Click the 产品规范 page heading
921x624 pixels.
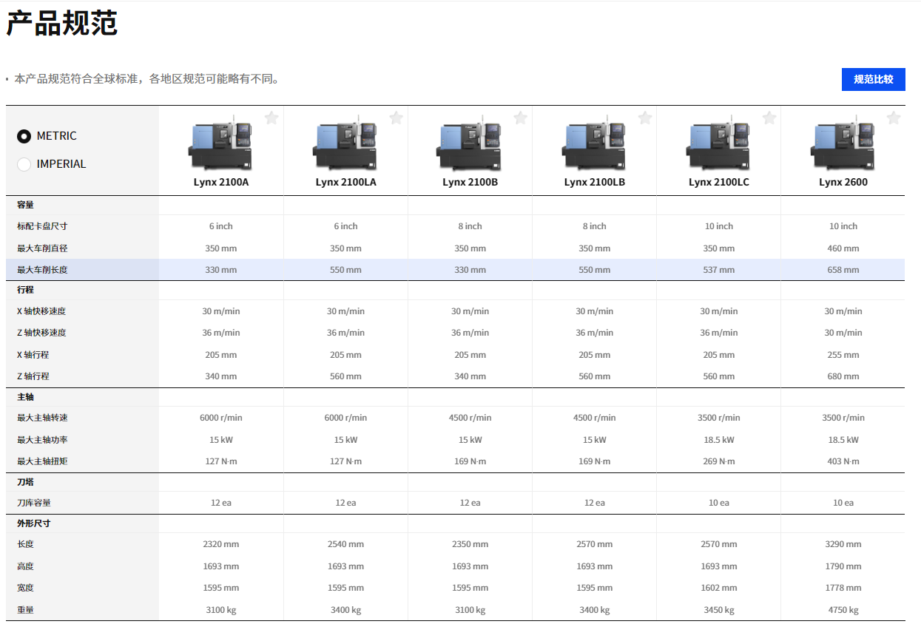click(62, 24)
